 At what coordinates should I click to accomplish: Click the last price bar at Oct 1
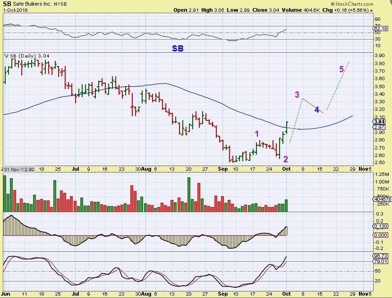click(x=287, y=127)
